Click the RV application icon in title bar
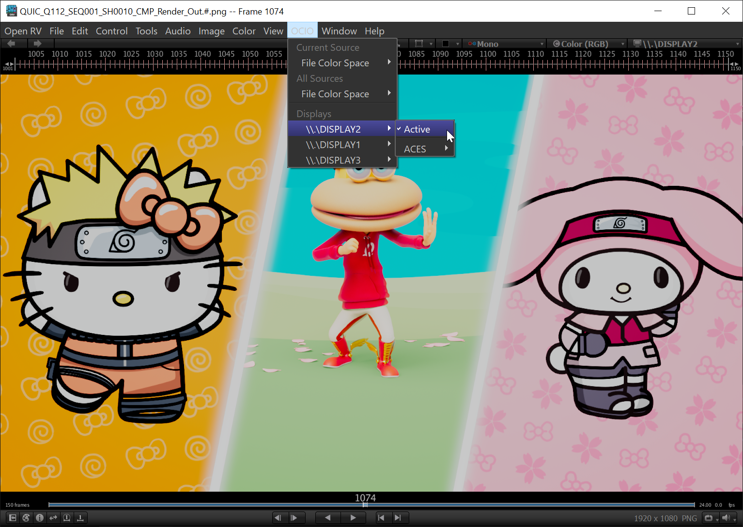Screen dimensions: 743x527 [x=11, y=11]
